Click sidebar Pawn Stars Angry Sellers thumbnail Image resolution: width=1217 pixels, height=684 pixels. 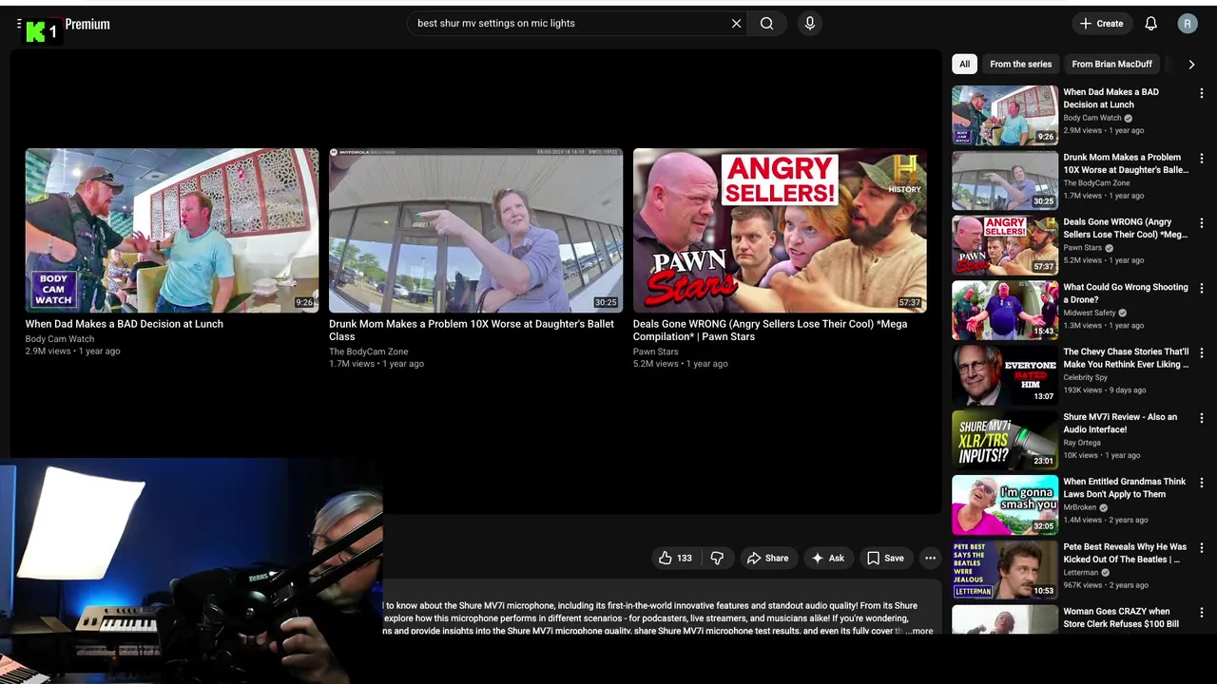pyautogui.click(x=1005, y=245)
